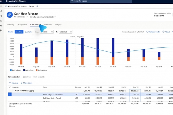Click the 8,888.22 July cell
The height and width of the screenshot is (115, 173).
tap(86, 95)
